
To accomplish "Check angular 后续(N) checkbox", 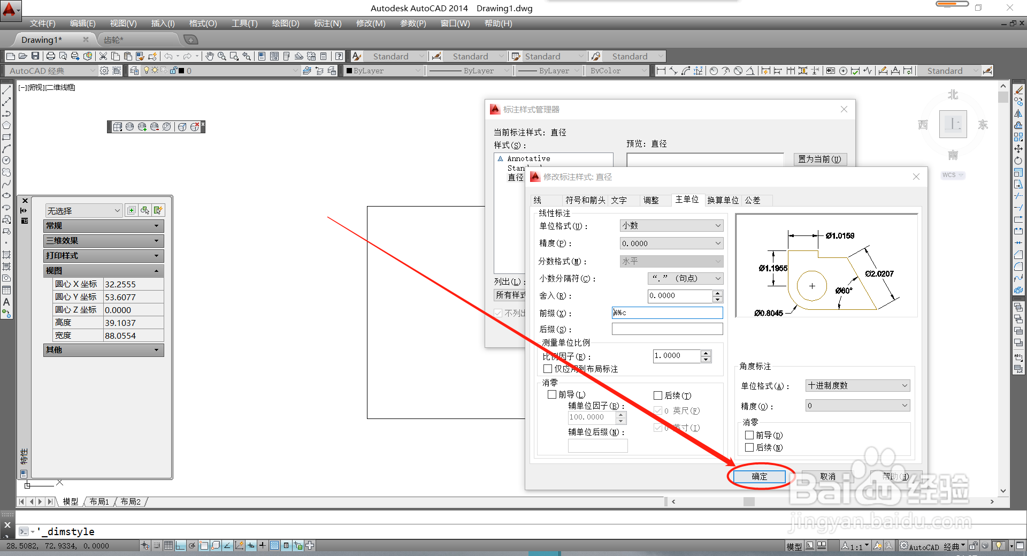I will (x=749, y=447).
